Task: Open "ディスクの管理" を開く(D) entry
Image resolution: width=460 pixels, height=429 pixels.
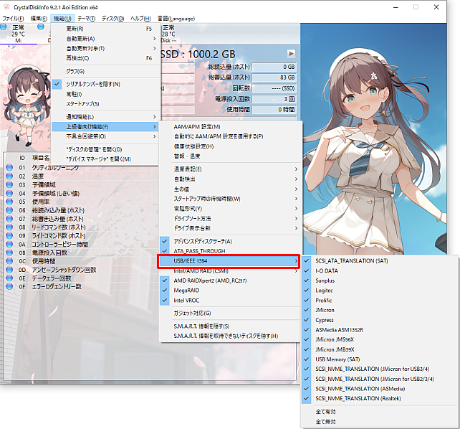Action: (105, 149)
